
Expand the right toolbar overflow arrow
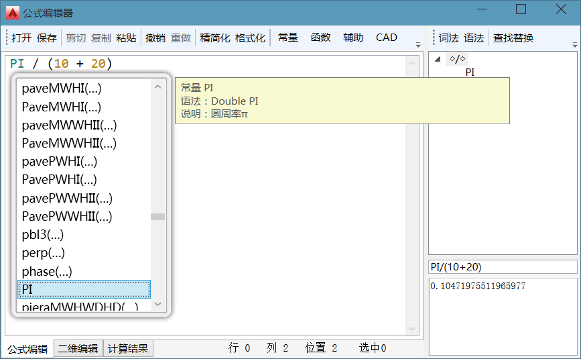pyautogui.click(x=575, y=45)
